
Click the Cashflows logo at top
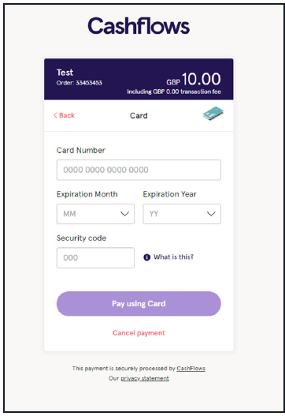[139, 26]
